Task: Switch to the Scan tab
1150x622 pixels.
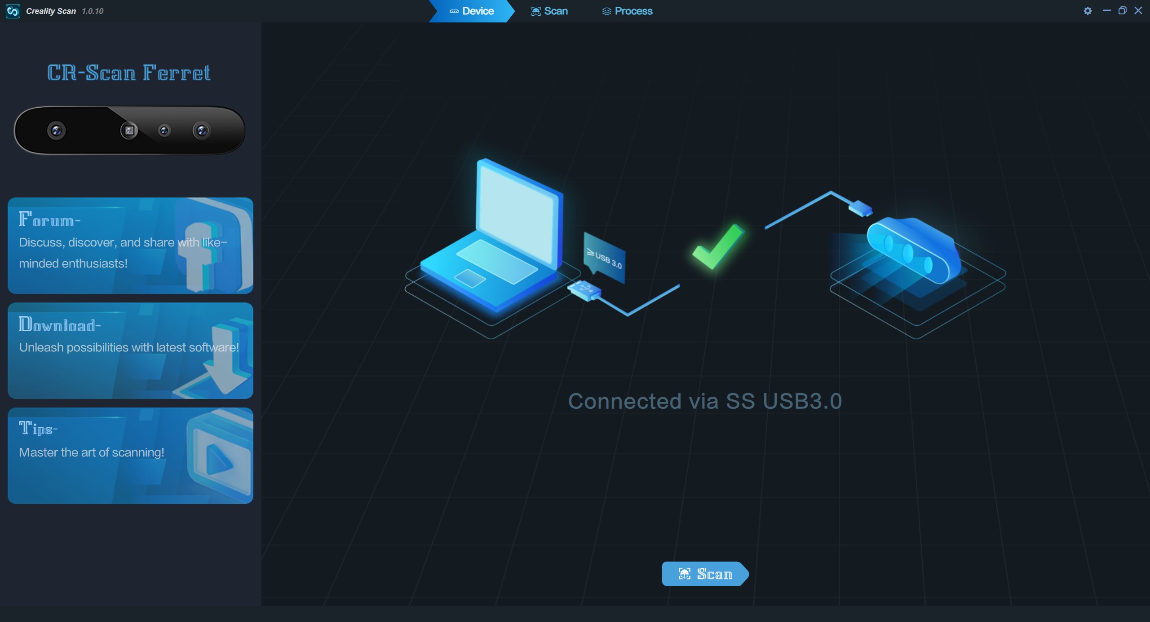Action: [x=549, y=11]
